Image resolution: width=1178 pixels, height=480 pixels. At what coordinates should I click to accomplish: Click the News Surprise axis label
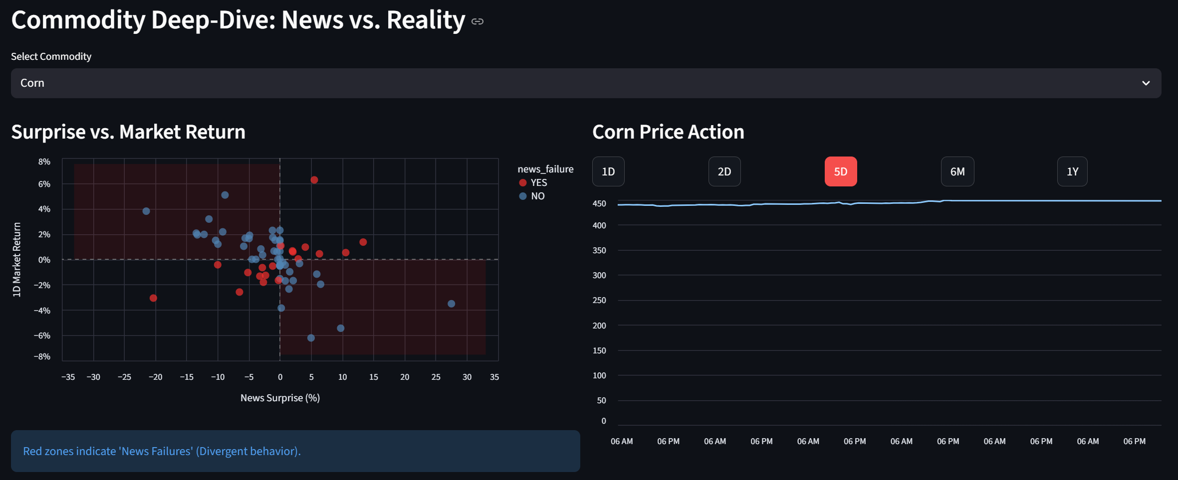coord(280,397)
